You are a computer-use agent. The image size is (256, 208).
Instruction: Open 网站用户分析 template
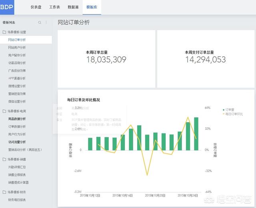[17, 48]
